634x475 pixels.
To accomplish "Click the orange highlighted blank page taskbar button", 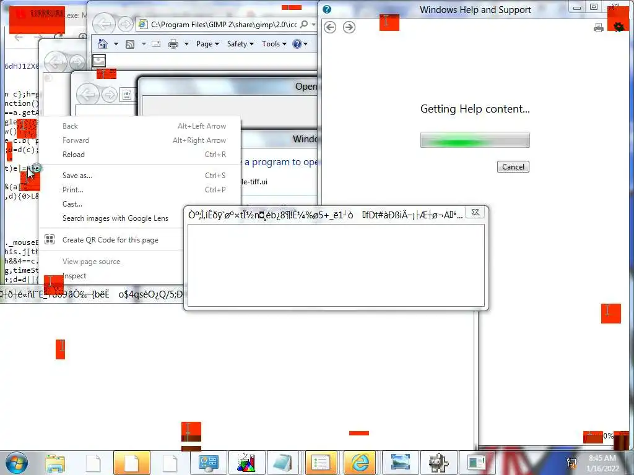I will 132,463.
